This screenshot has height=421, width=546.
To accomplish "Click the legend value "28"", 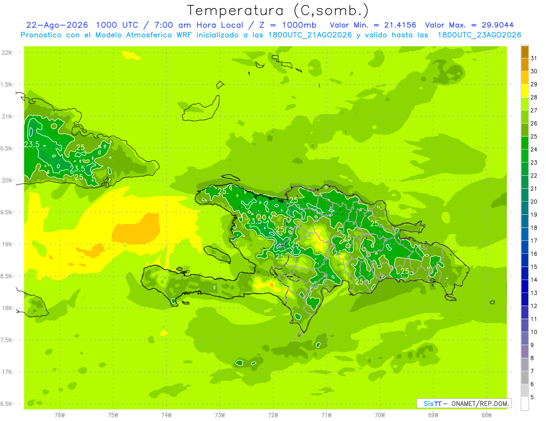I will pyautogui.click(x=534, y=97).
